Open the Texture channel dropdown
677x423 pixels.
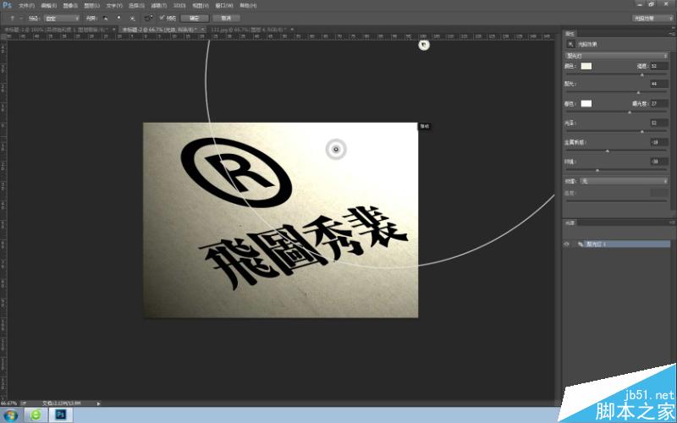(624, 181)
